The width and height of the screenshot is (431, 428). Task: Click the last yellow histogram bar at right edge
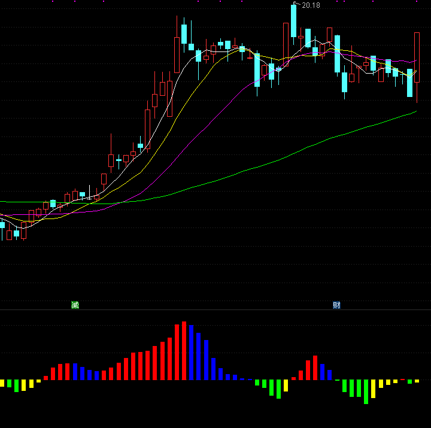click(x=417, y=381)
